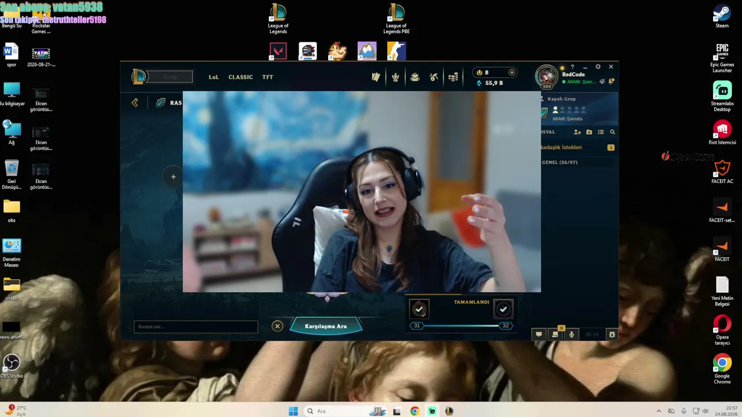Click the level 31 reward checkmark icon

point(419,309)
